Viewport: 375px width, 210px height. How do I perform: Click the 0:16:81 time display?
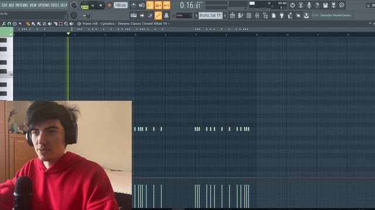pos(190,5)
